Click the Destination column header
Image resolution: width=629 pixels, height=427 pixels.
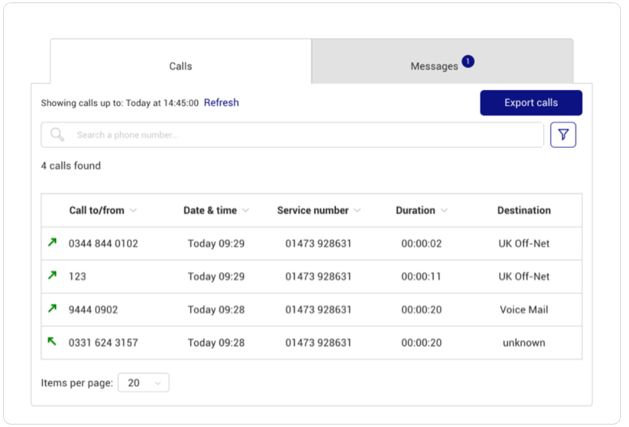point(524,211)
